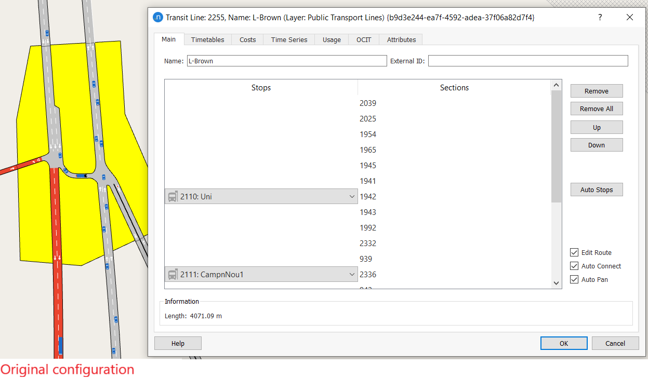Click the bus icon beside 2110: Uni

click(x=173, y=197)
